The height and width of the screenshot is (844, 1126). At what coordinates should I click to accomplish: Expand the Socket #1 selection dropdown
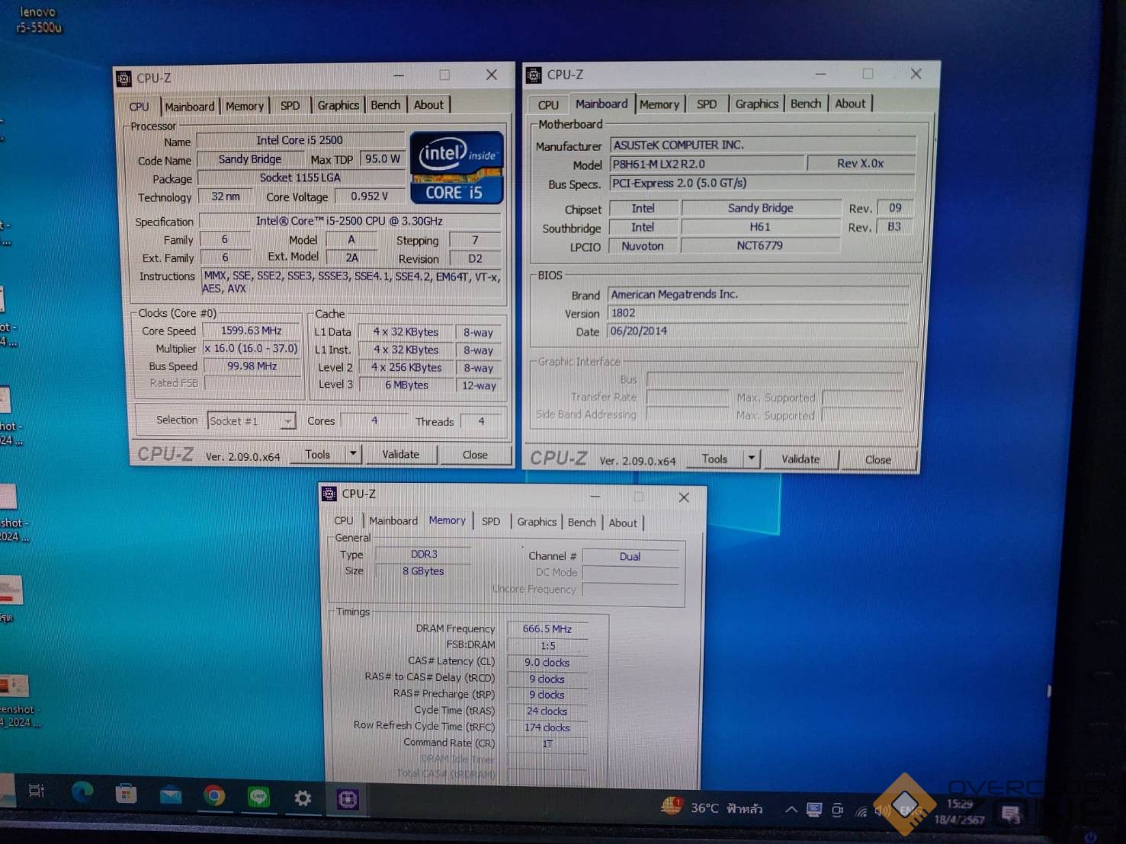[287, 420]
